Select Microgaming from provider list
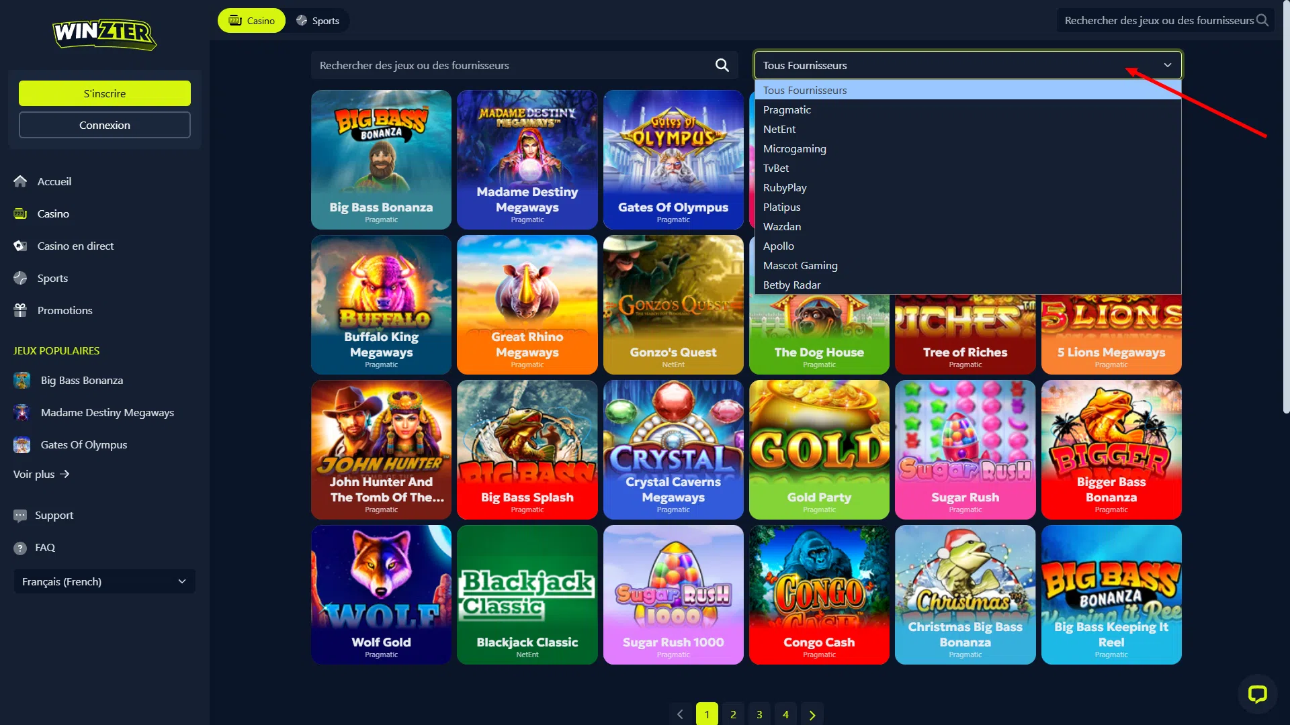This screenshot has height=725, width=1290. click(968, 148)
